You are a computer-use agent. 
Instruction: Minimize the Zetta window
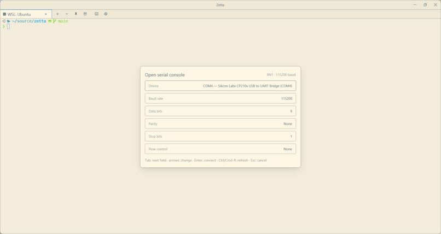(415, 5)
